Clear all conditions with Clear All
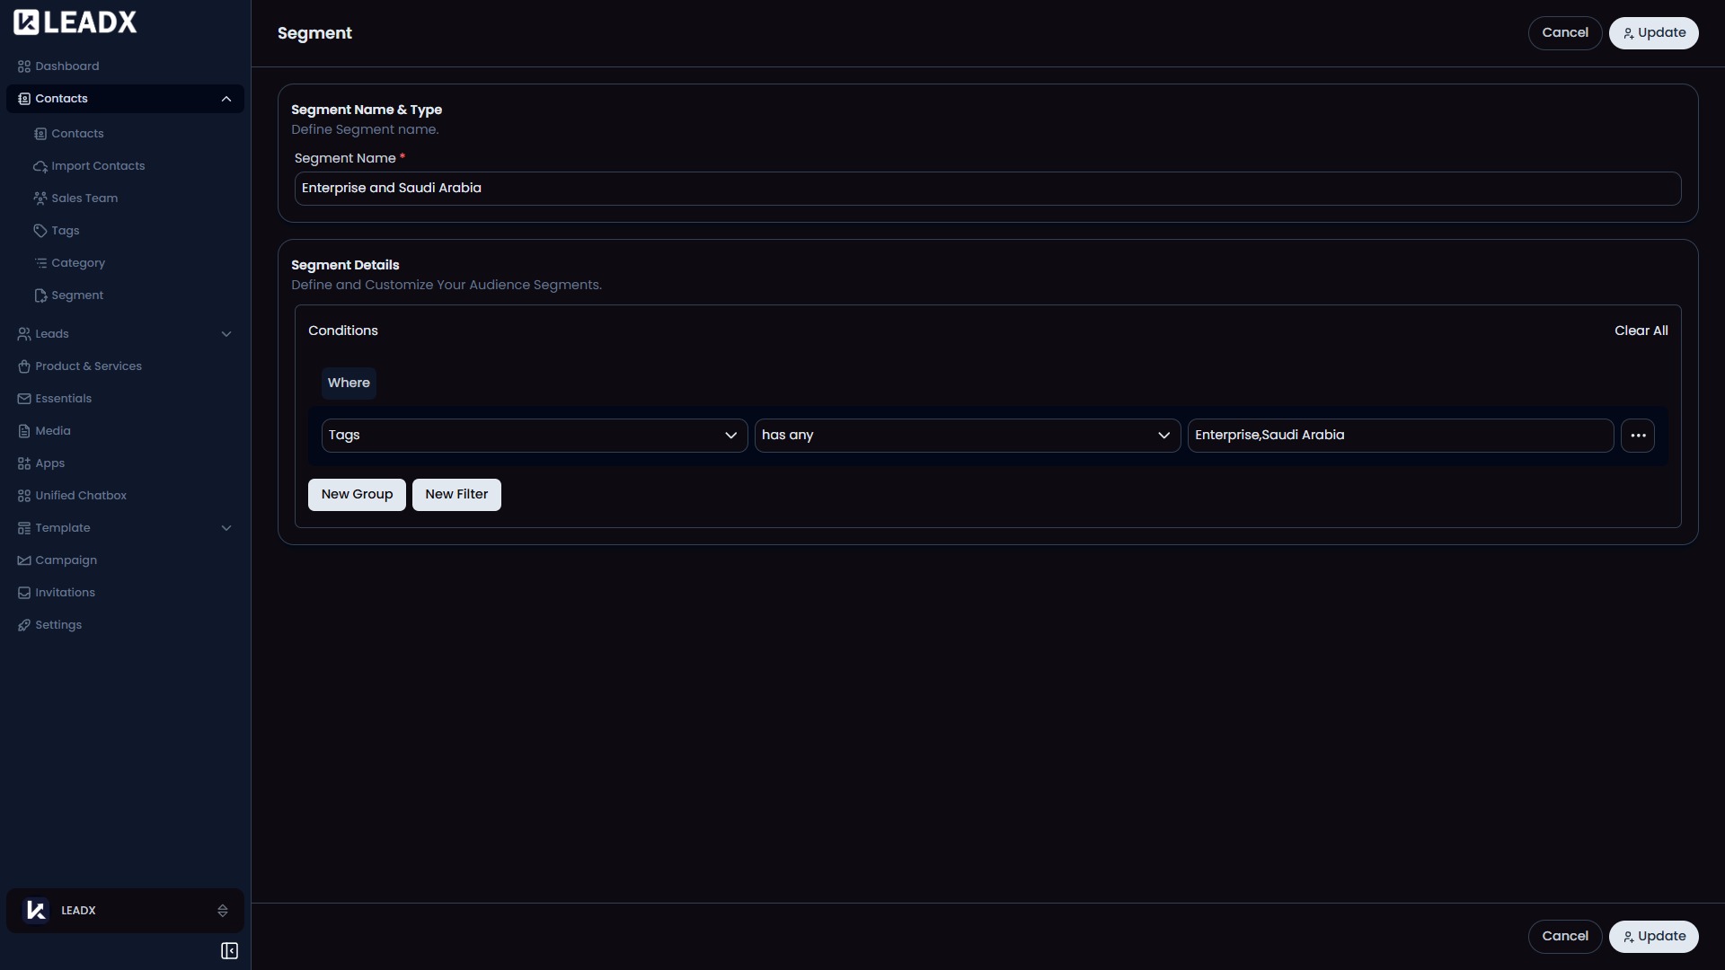Image resolution: width=1725 pixels, height=970 pixels. click(x=1641, y=331)
